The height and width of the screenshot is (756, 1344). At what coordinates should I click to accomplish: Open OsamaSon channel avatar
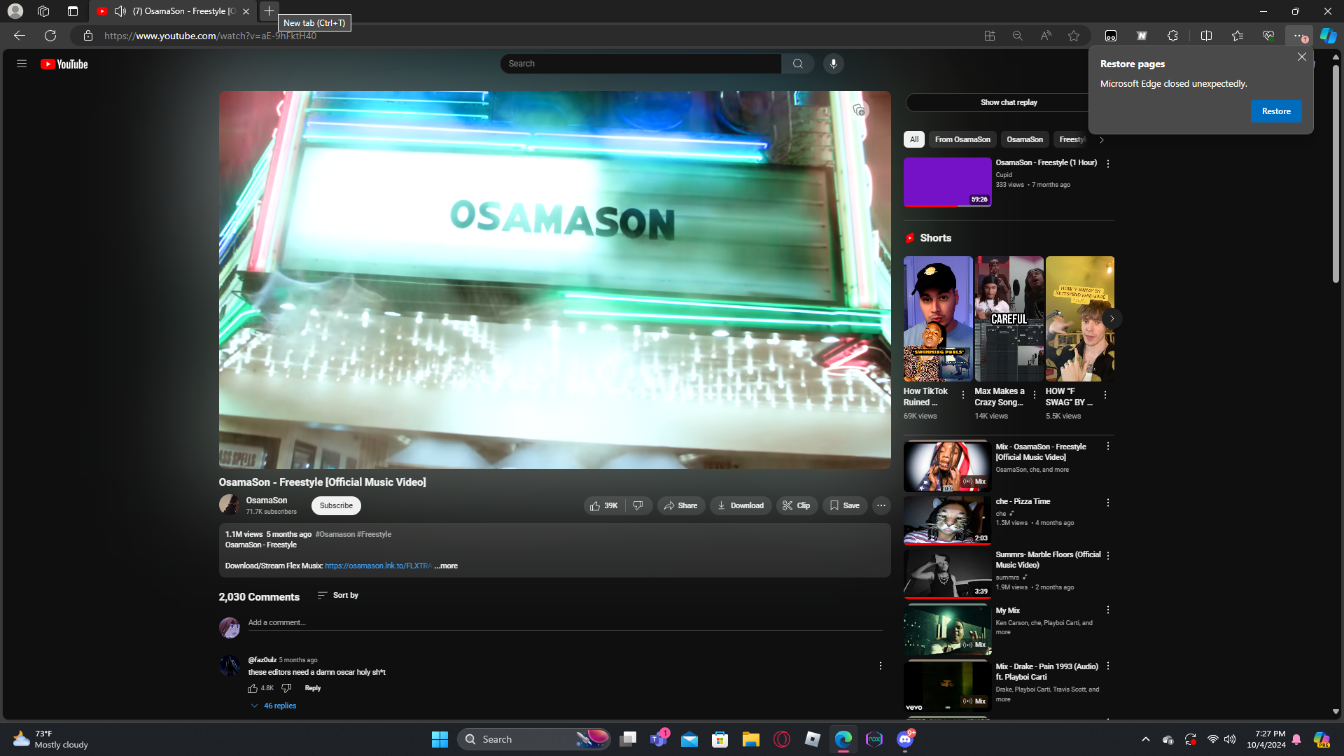click(x=230, y=505)
